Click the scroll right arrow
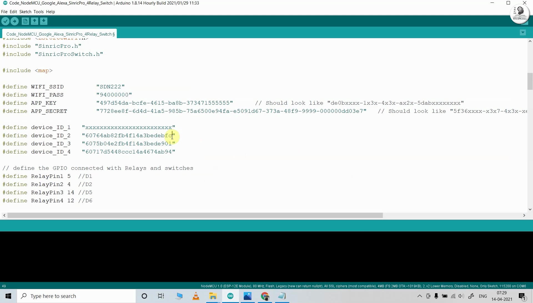Image resolution: width=533 pixels, height=303 pixels. 524,215
